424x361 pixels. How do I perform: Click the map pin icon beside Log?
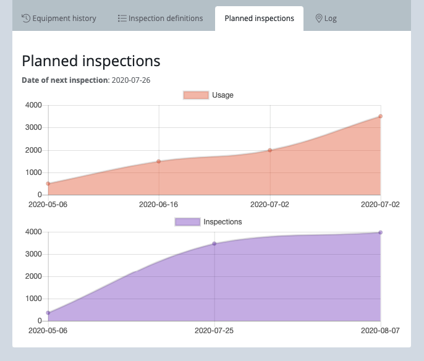tap(319, 19)
